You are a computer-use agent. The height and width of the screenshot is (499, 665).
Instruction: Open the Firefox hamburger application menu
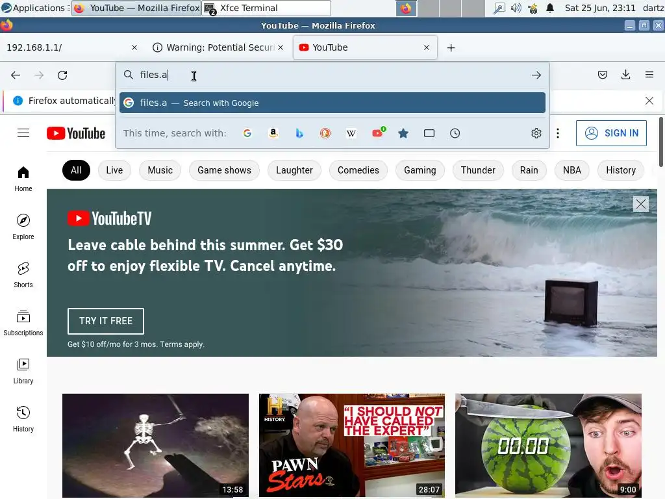(x=649, y=75)
